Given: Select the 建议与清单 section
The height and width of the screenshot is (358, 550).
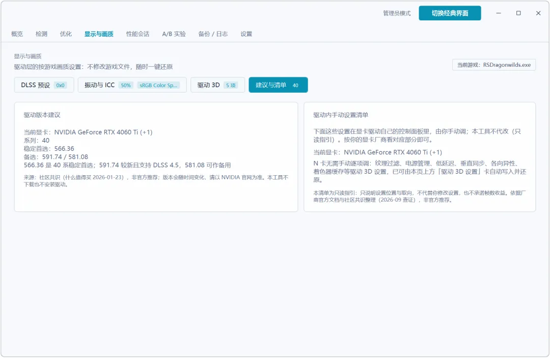Looking at the screenshot, I should (278, 85).
